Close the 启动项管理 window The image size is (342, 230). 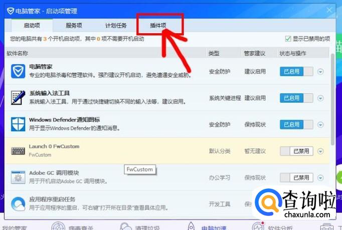329,10
